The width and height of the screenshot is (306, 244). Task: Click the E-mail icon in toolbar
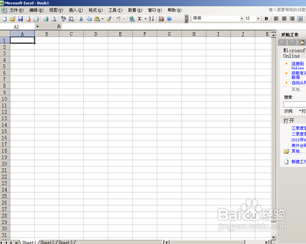click(x=36, y=19)
